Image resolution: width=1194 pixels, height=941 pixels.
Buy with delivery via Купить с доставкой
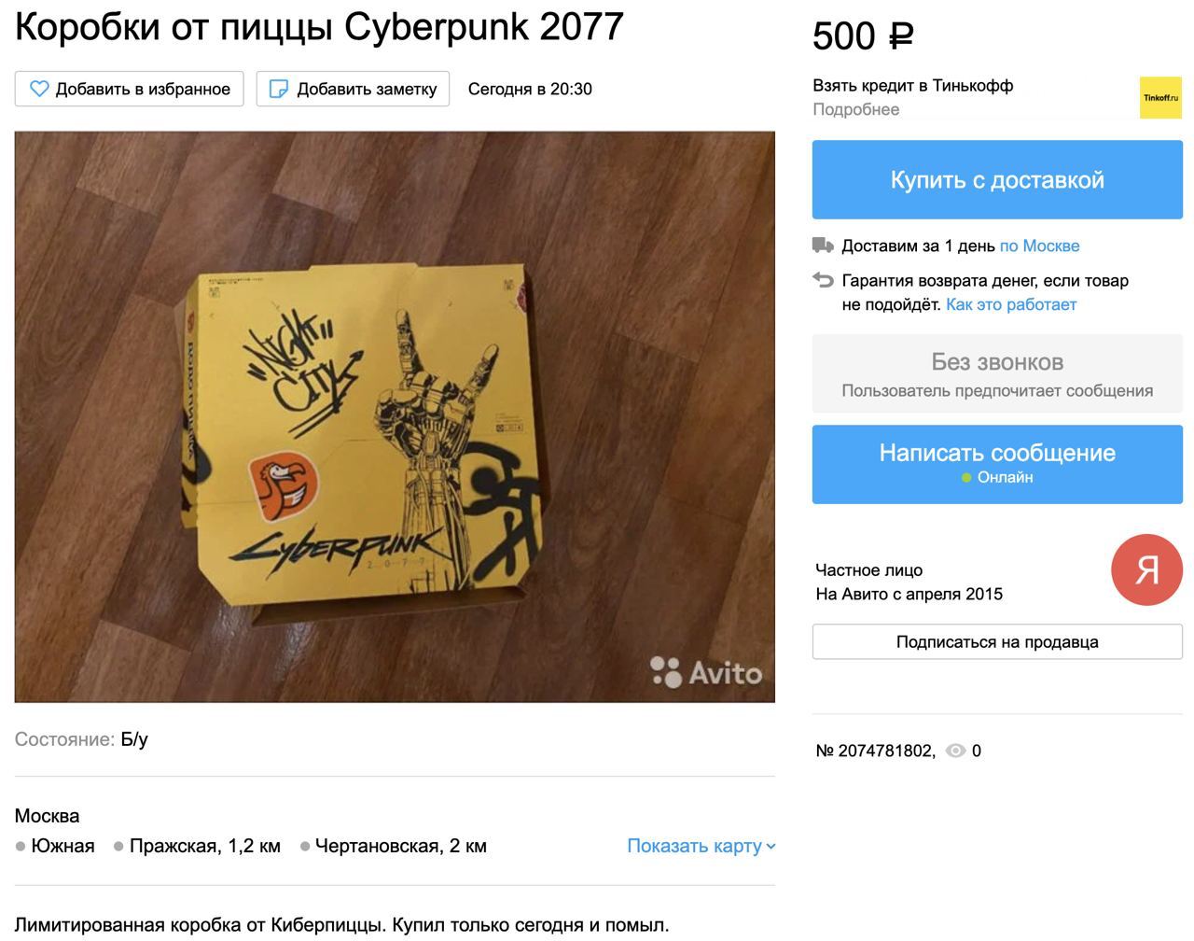click(x=997, y=179)
